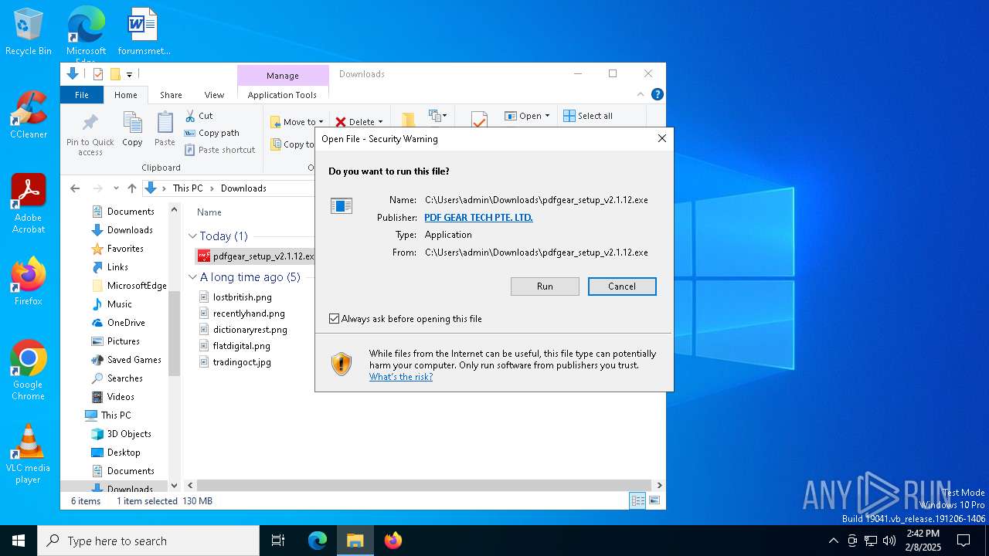The width and height of the screenshot is (989, 556).
Task: Click Copy path in the ribbon
Action: click(212, 133)
